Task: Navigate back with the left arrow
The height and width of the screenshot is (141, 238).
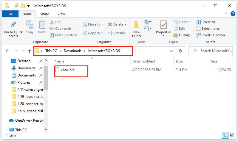Action: pos(7,51)
